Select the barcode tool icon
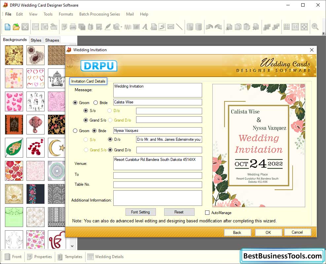Image resolution: width=326 pixels, height=264 pixels. [136, 27]
